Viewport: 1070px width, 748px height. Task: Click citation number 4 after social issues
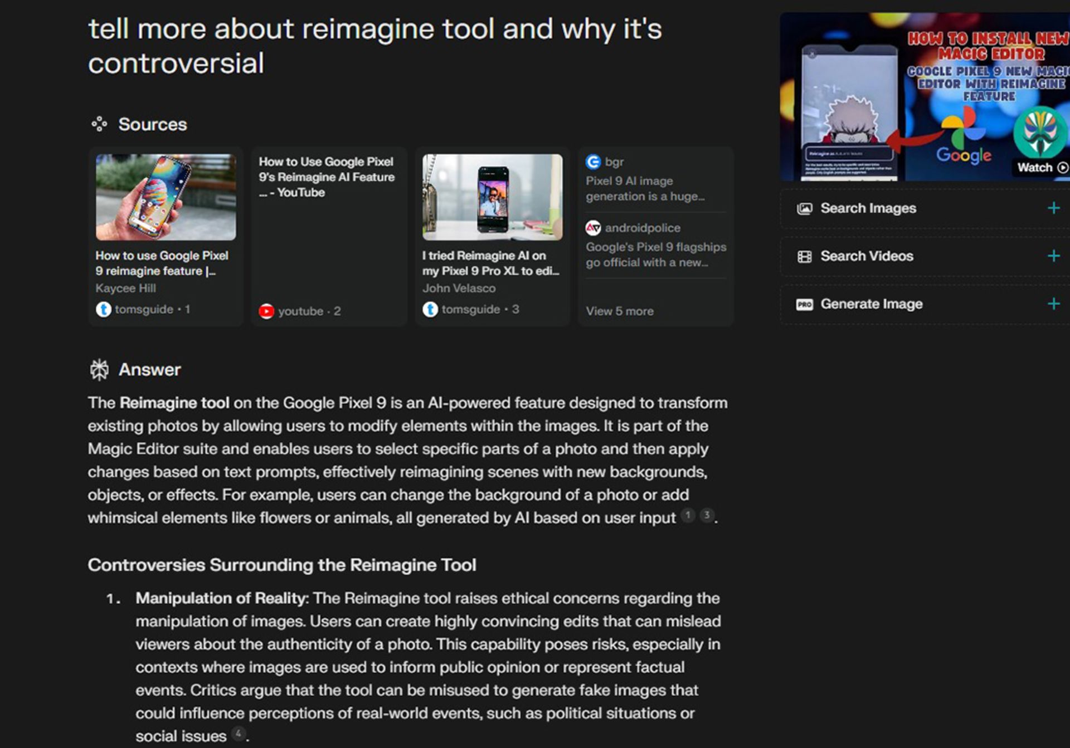pos(239,734)
